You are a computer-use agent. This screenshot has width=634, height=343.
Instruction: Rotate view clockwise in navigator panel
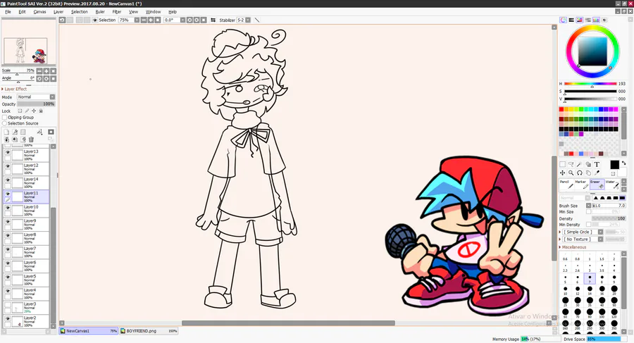pos(46,78)
